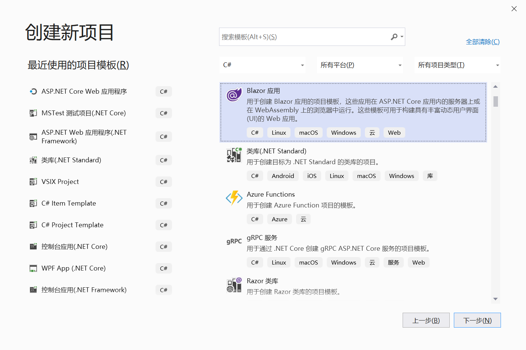526x350 pixels.
Task: Click the search magnifier icon
Action: point(394,37)
